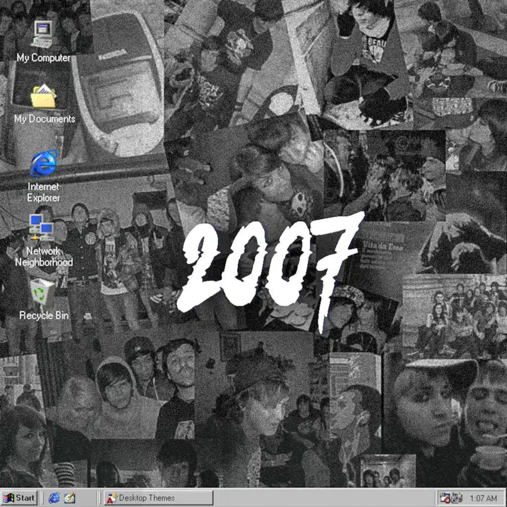Click the "My Computer" label text
Image resolution: width=507 pixels, height=507 pixels.
coord(44,58)
